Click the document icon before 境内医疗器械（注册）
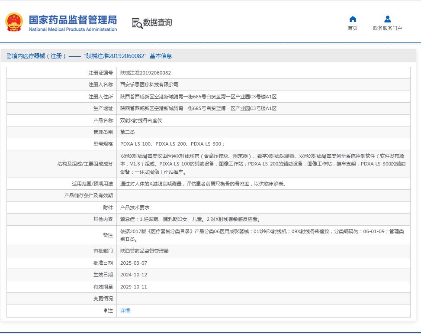Viewport: 421px width, 334px height. coord(10,55)
